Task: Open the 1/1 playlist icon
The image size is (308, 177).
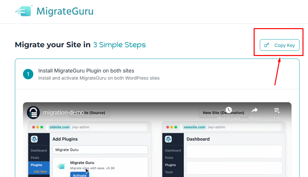Action: pyautogui.click(x=277, y=111)
